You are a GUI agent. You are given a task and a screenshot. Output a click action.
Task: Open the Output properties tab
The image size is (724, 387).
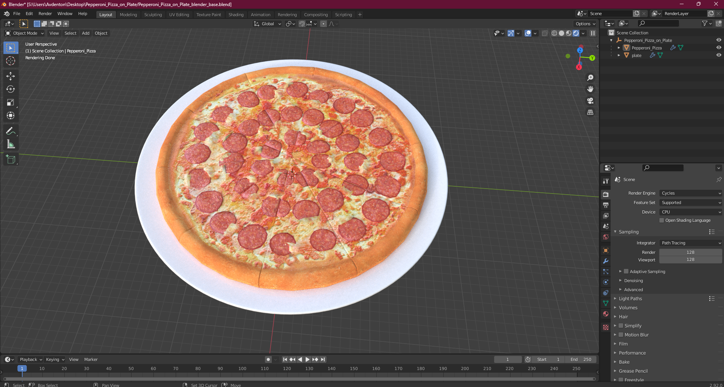pyautogui.click(x=606, y=205)
